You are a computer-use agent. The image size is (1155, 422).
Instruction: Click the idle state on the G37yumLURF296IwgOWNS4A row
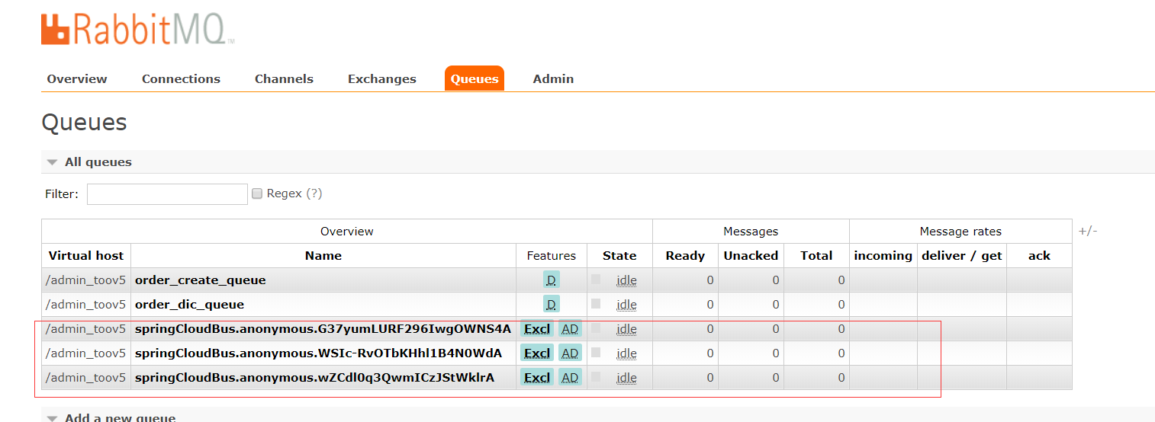(626, 329)
